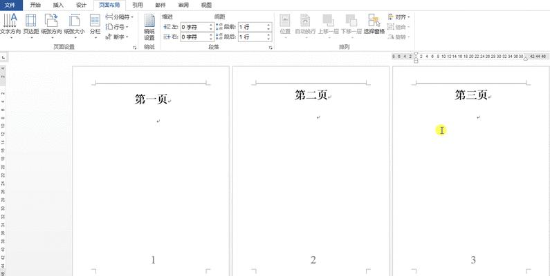The image size is (550, 276).
Task: Switch to the 邮件 Mailings tab
Action: coord(161,5)
